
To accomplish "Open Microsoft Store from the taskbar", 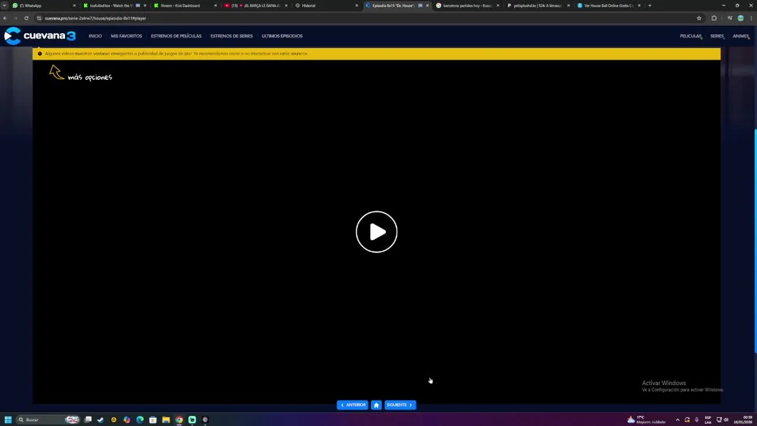I will pos(153,419).
